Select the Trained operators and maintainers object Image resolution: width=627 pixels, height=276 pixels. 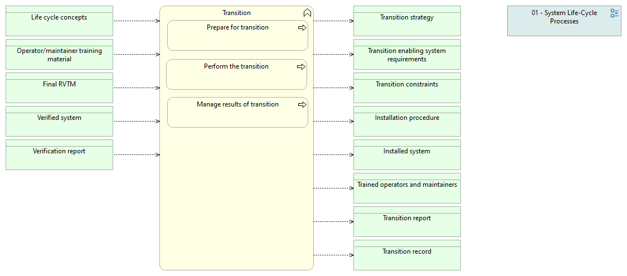click(x=407, y=188)
